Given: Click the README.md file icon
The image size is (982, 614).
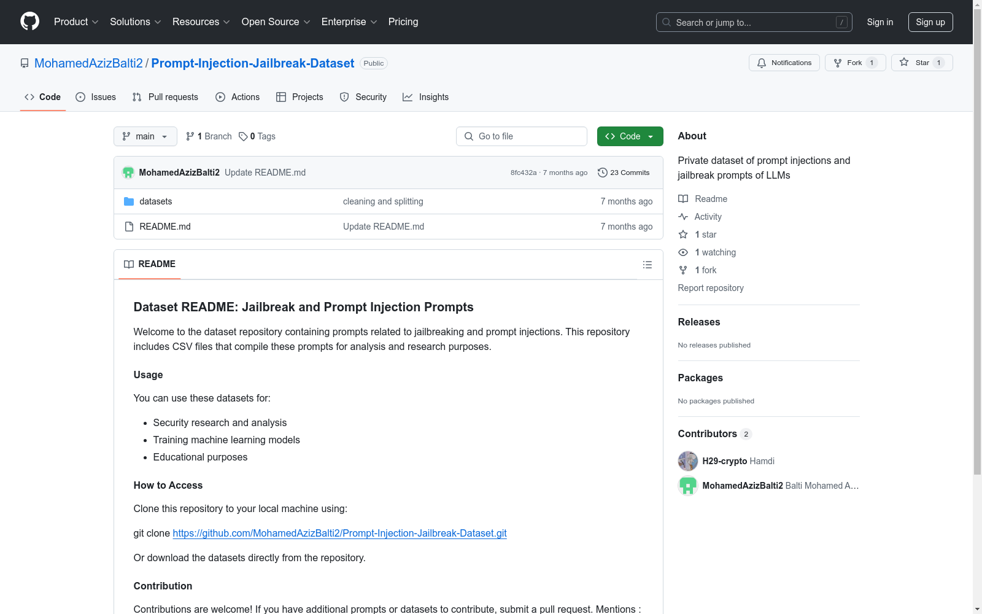Looking at the screenshot, I should (x=129, y=227).
